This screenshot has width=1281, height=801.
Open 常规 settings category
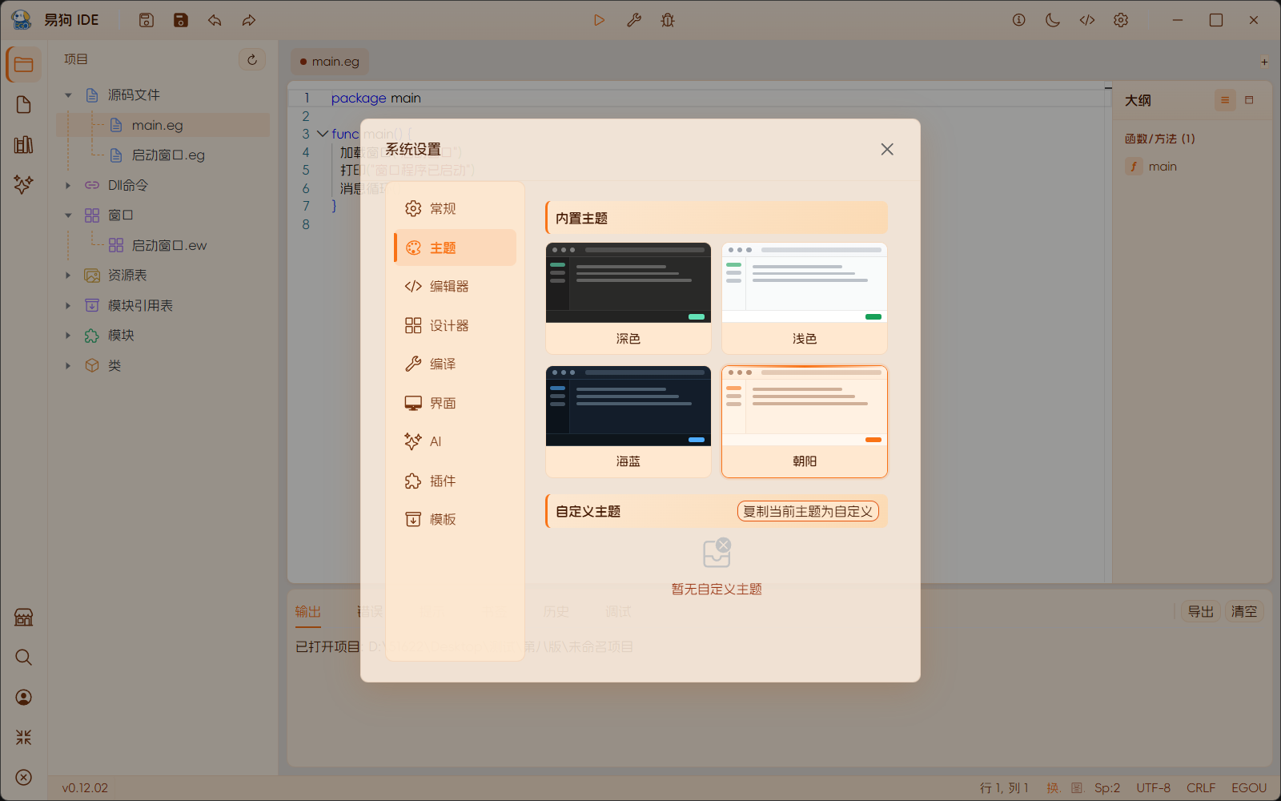pos(455,208)
